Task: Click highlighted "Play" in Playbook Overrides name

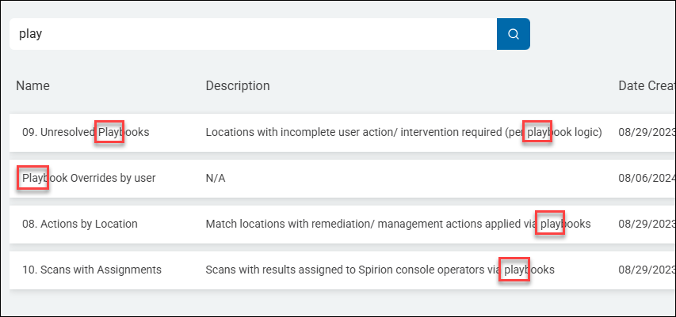Action: 34,178
